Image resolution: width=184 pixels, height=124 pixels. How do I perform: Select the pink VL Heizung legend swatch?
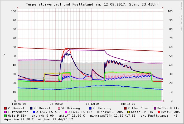(59, 108)
